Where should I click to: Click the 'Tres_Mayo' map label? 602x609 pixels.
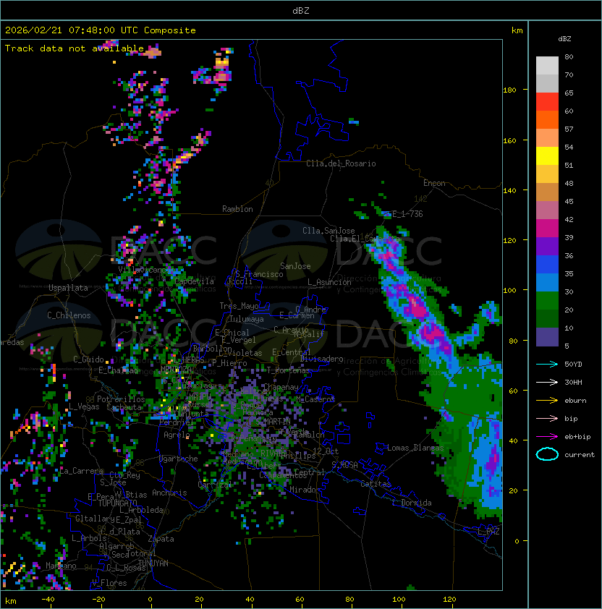pos(239,306)
